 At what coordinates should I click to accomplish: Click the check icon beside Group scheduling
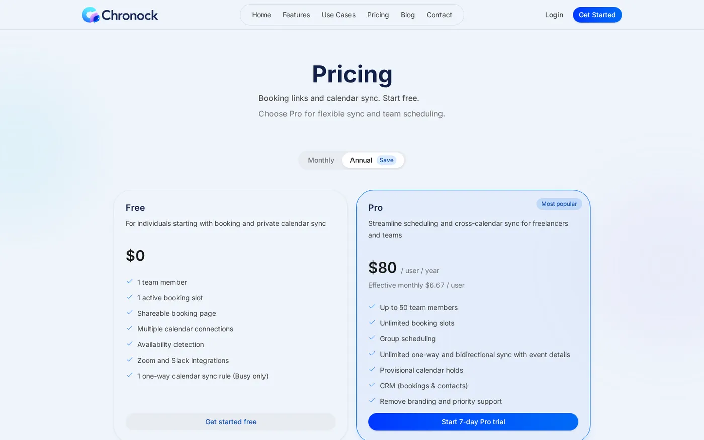[x=372, y=338]
